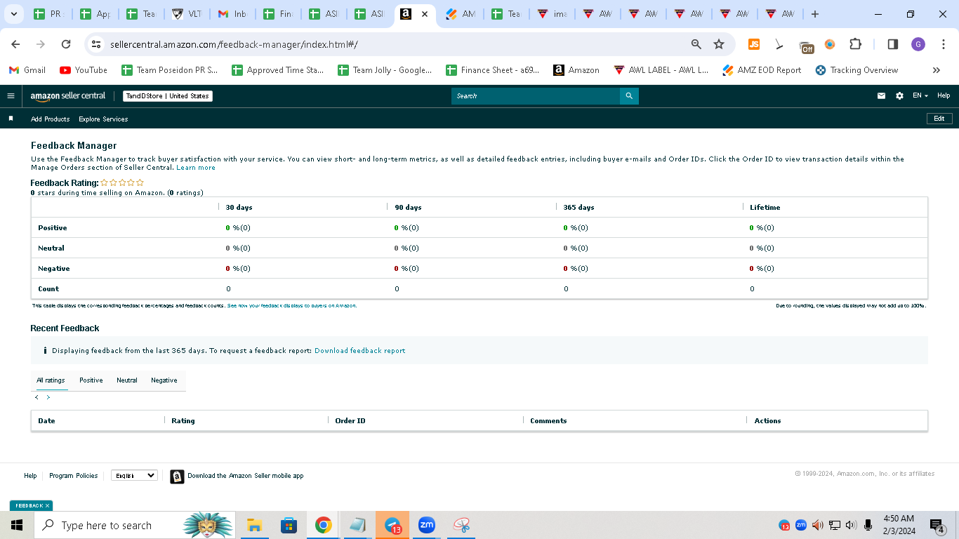
Task: Click Help in the top bar
Action: pos(944,96)
